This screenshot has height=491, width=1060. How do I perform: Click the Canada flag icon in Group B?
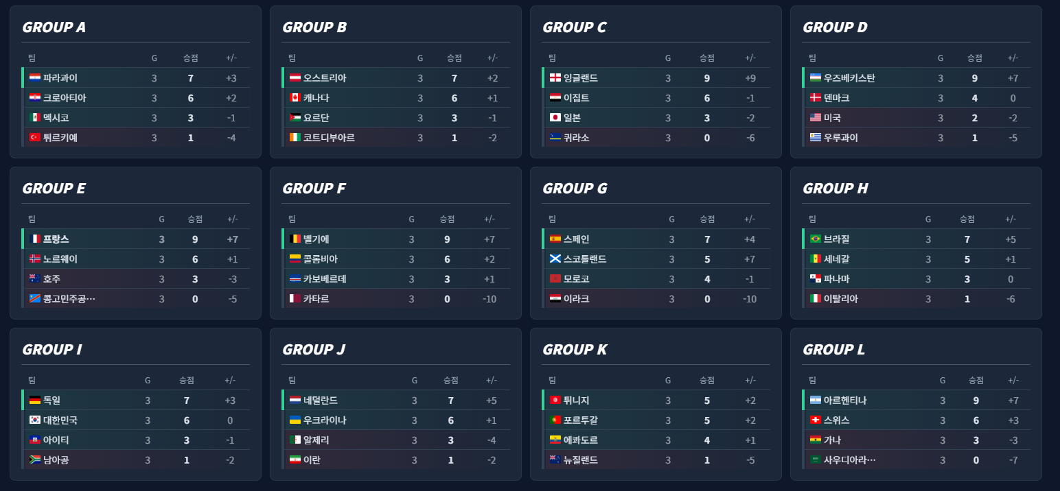(295, 98)
